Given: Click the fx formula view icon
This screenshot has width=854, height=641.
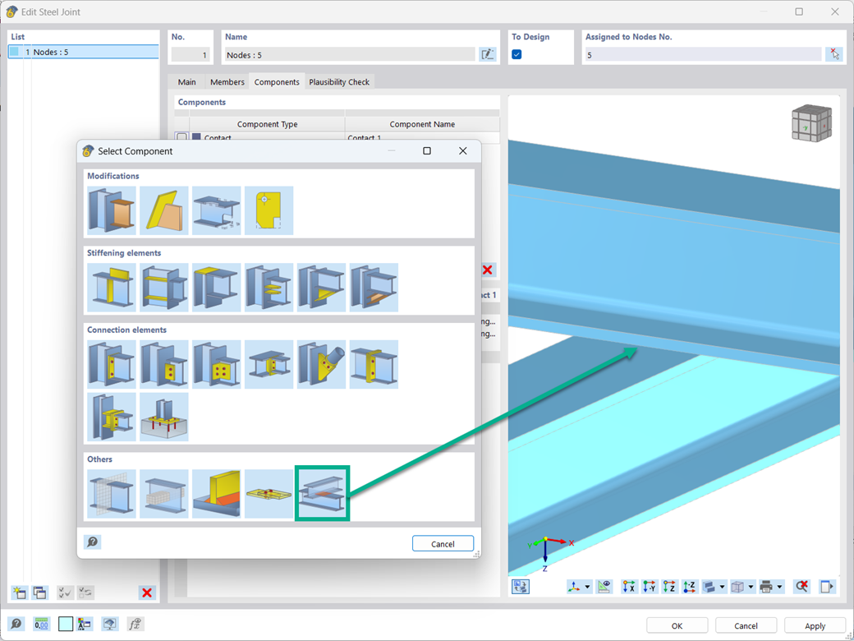Looking at the screenshot, I should pos(135,624).
